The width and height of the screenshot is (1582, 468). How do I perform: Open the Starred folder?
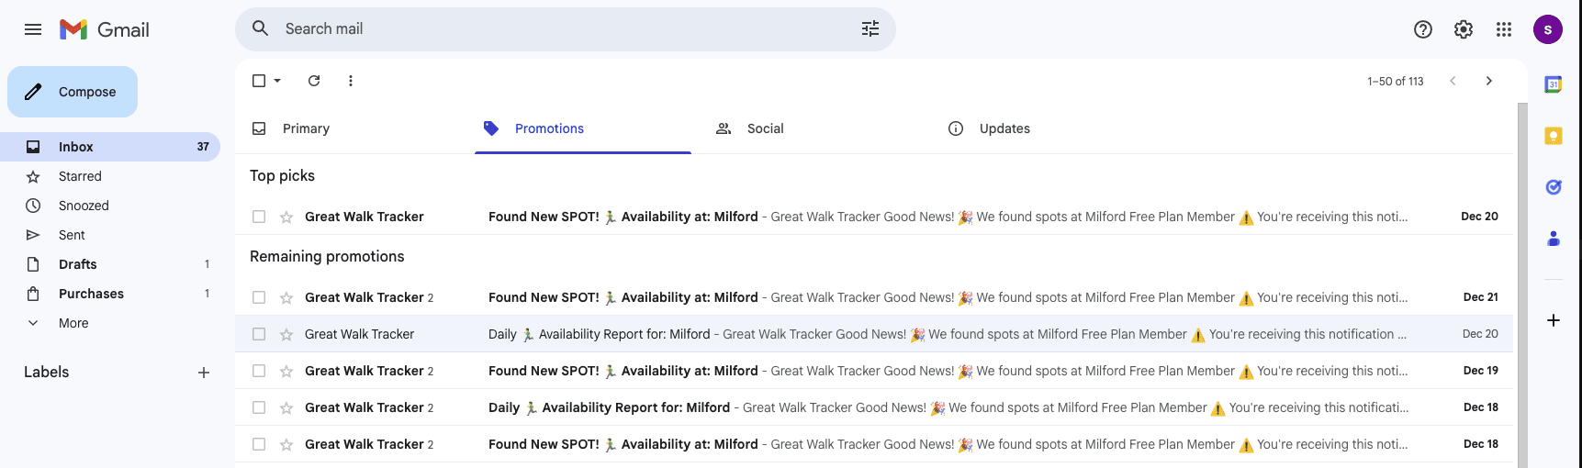click(110, 176)
